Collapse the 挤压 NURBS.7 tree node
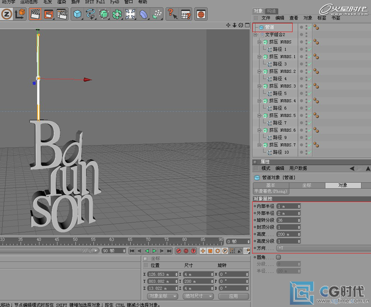This screenshot has width=371, height=307. point(259,145)
